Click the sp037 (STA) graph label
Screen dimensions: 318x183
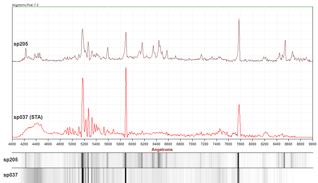tap(28, 117)
